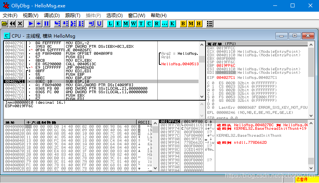
Task: Open the 调试(D) menu
Action: coord(52,16)
